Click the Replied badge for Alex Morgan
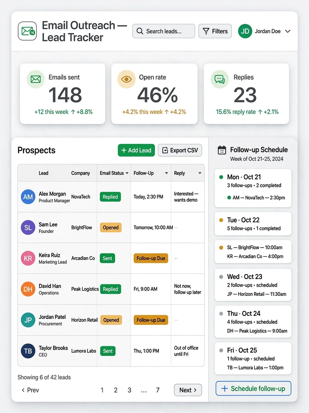The height and width of the screenshot is (413, 309). click(x=110, y=197)
